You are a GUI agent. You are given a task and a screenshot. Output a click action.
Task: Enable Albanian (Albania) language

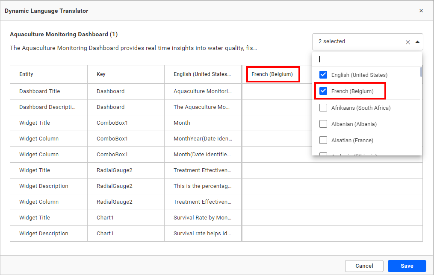(323, 124)
